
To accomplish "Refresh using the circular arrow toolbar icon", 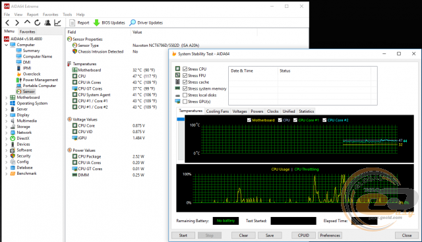I will coord(38,22).
